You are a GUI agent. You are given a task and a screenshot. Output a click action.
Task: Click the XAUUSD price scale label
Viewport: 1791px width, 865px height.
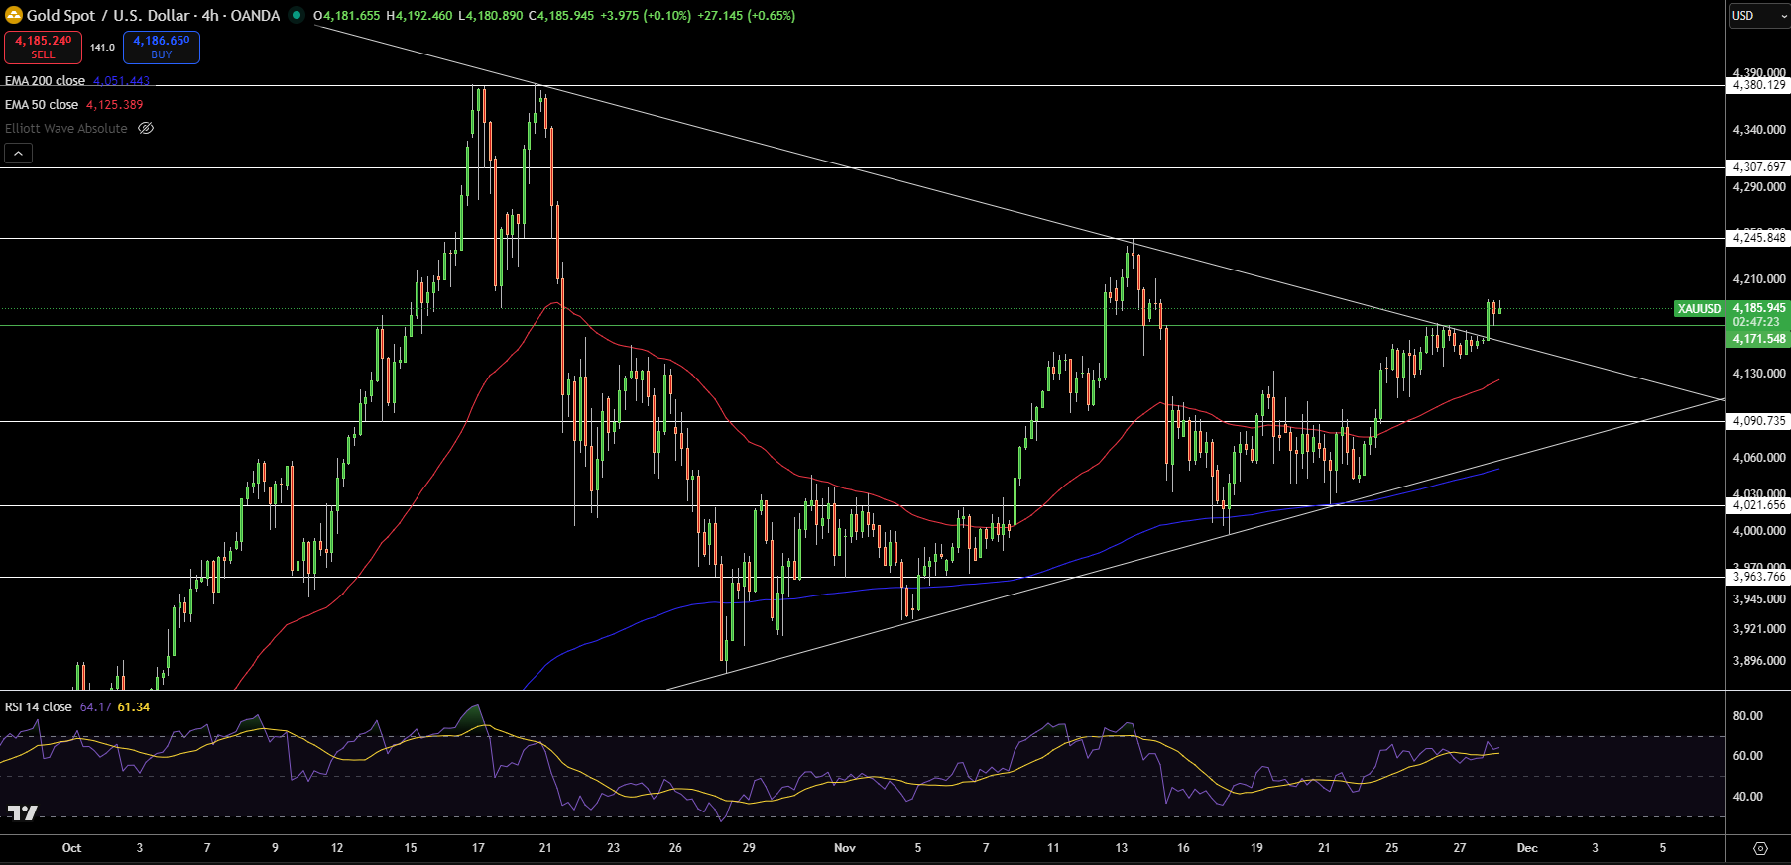tap(1699, 309)
